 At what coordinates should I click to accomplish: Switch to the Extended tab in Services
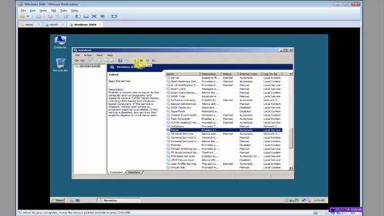coord(116,172)
